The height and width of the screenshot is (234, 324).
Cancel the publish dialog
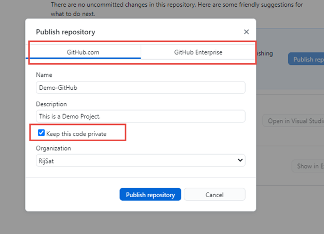pos(214,195)
